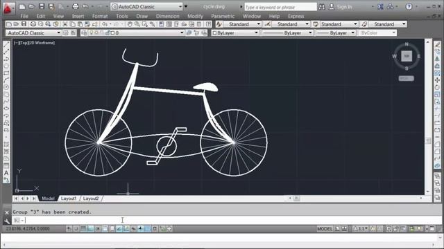Open the Draw menu
Viewport: 444px width, 249px height.
[x=142, y=16]
